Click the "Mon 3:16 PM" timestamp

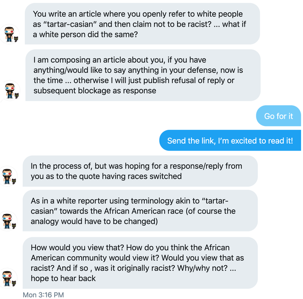tap(43, 295)
